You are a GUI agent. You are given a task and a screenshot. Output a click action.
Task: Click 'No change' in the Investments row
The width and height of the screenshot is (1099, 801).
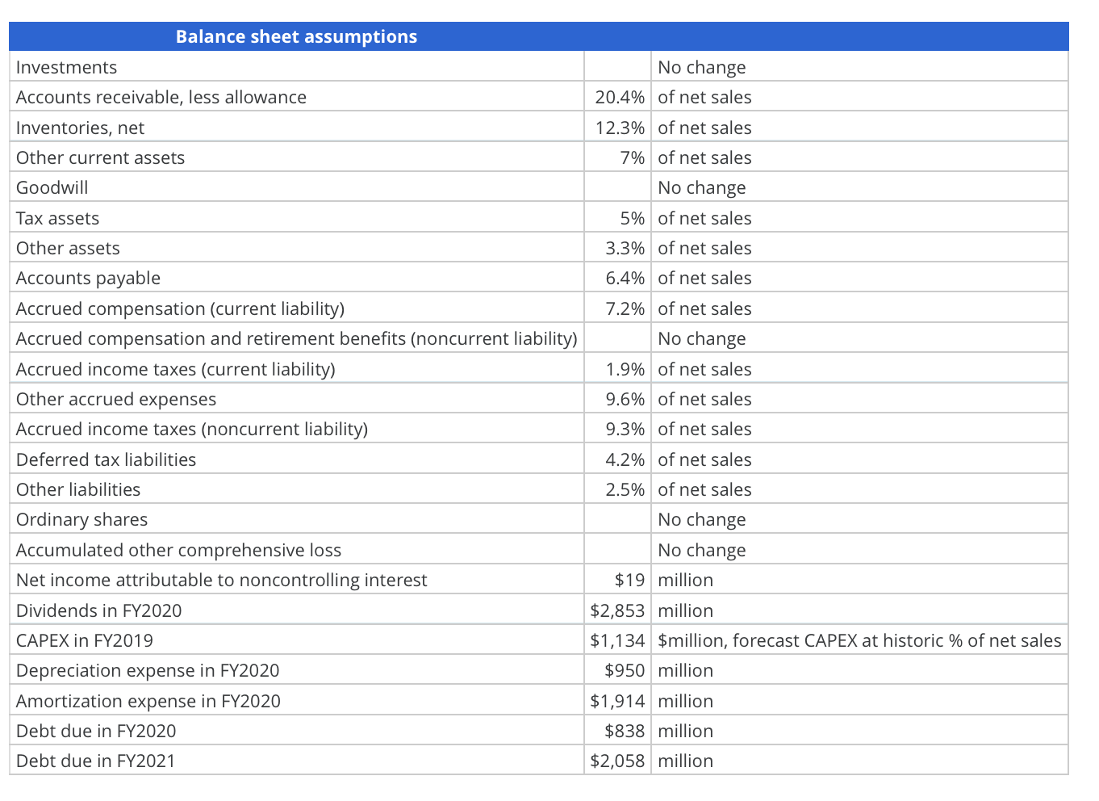(x=702, y=67)
